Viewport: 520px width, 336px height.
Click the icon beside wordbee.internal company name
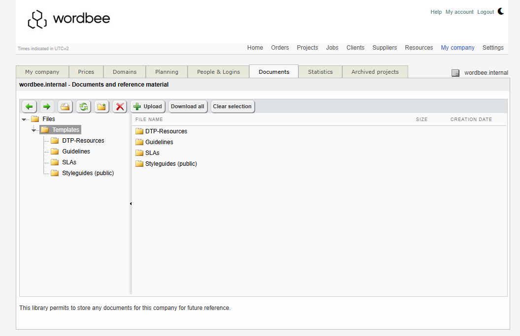click(455, 73)
